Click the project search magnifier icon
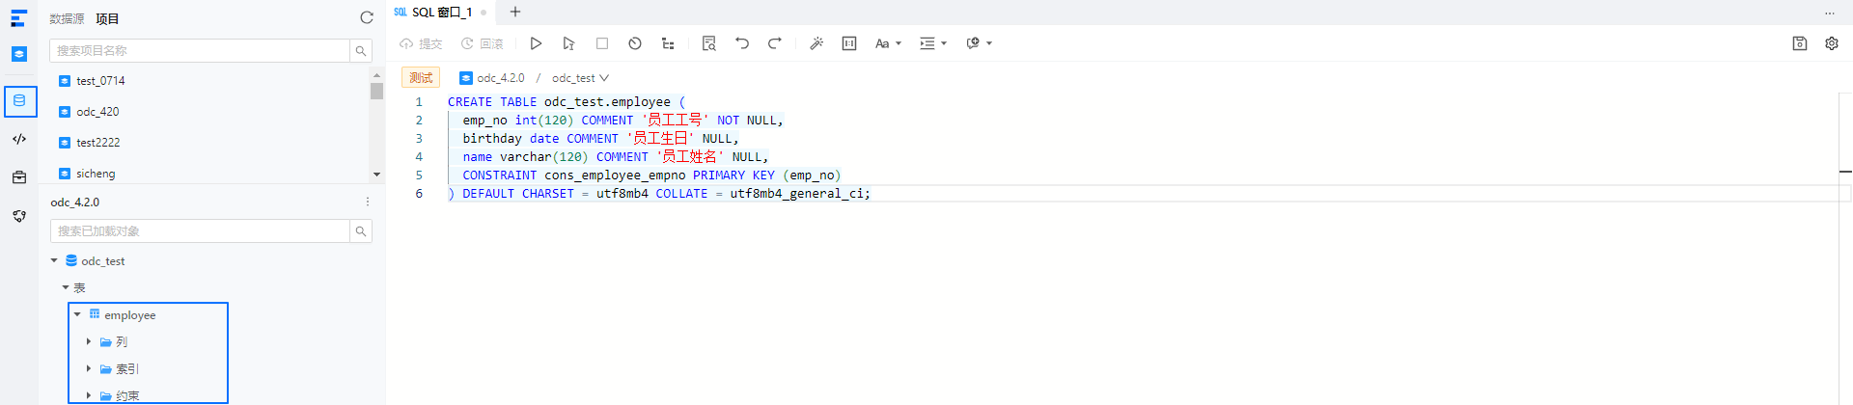 (361, 50)
